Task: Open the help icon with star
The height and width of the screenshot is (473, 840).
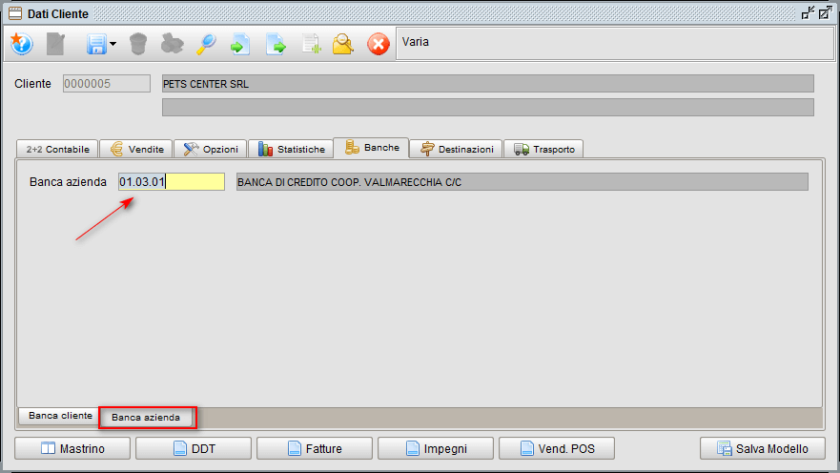Action: [x=21, y=44]
